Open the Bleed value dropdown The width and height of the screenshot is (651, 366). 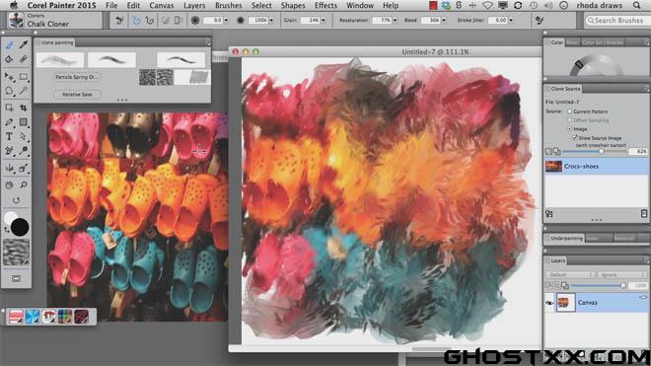[x=444, y=20]
